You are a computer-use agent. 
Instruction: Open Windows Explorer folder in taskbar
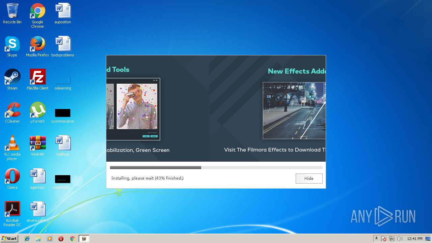point(38,239)
